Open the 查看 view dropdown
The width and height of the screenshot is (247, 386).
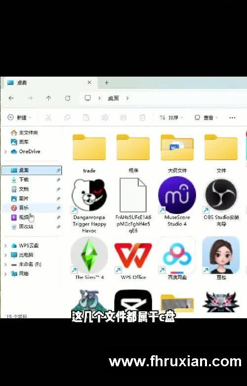coord(206,118)
